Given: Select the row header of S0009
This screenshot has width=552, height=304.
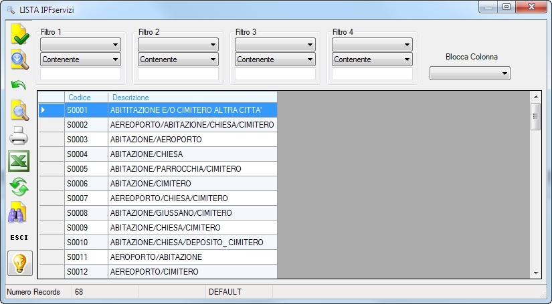Looking at the screenshot, I should 52,227.
